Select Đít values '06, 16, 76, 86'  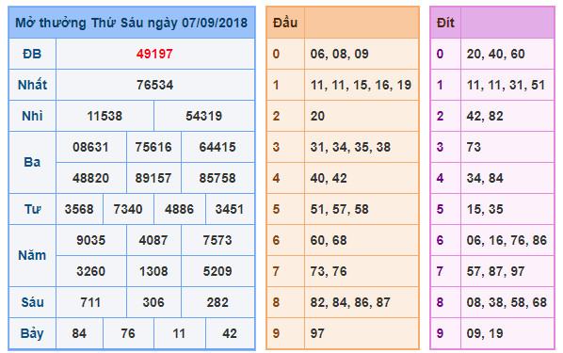(x=507, y=240)
